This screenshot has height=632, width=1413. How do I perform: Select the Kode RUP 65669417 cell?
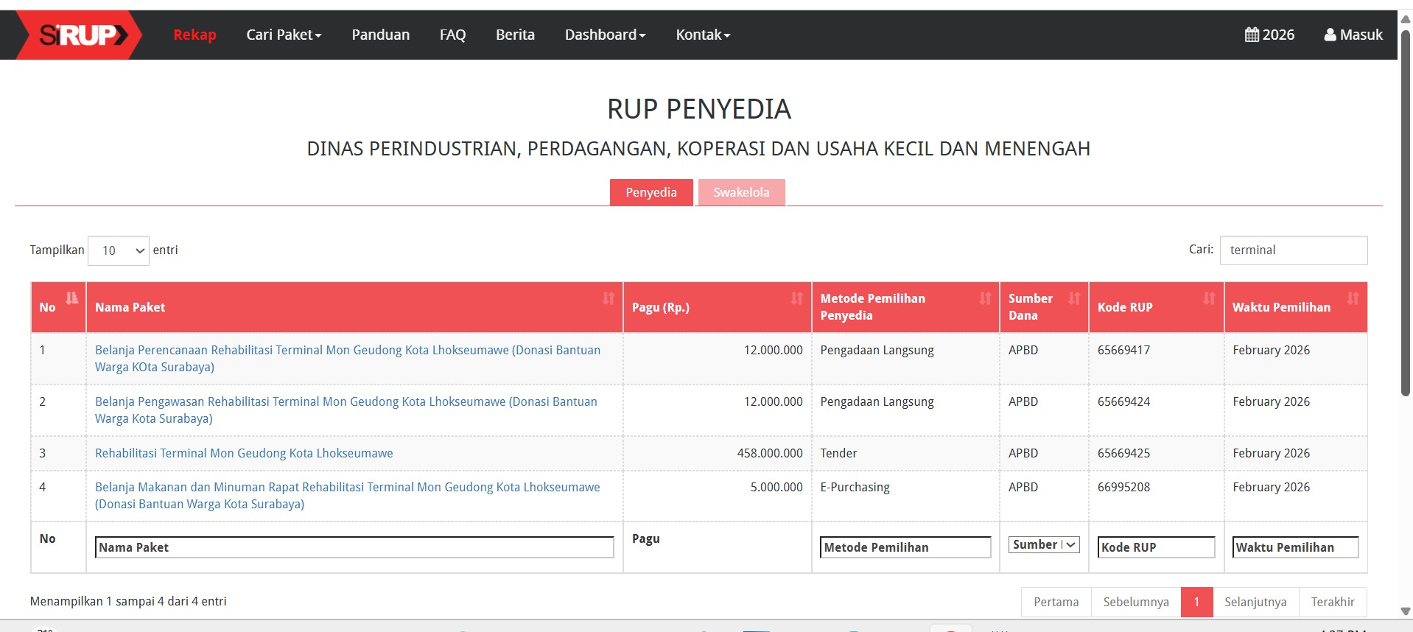point(1157,359)
